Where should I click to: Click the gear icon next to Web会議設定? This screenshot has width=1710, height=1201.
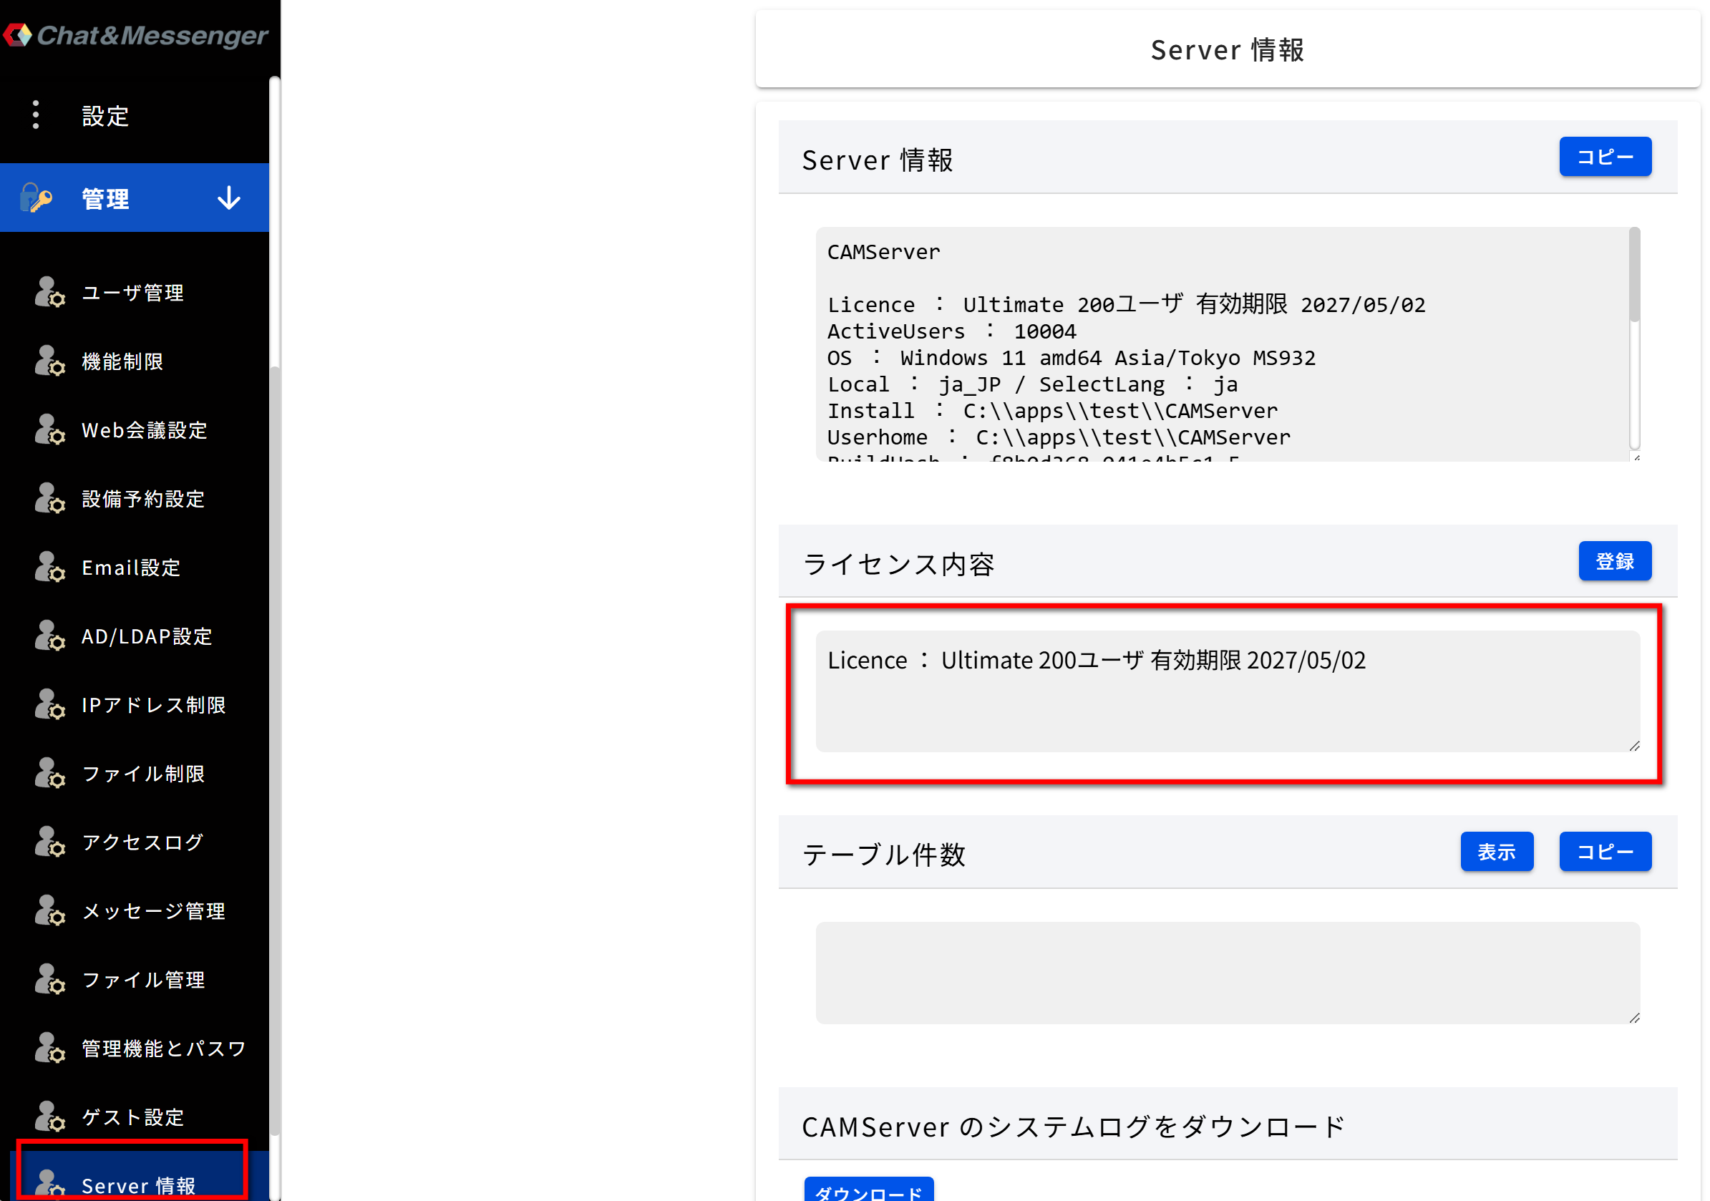click(x=49, y=429)
